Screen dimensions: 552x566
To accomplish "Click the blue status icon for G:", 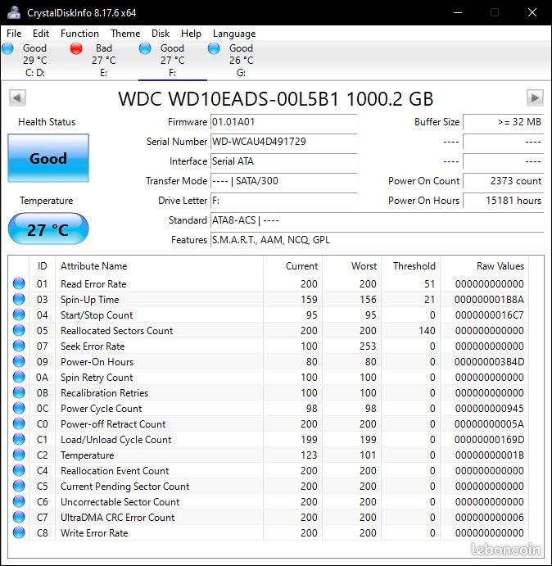I will point(214,48).
